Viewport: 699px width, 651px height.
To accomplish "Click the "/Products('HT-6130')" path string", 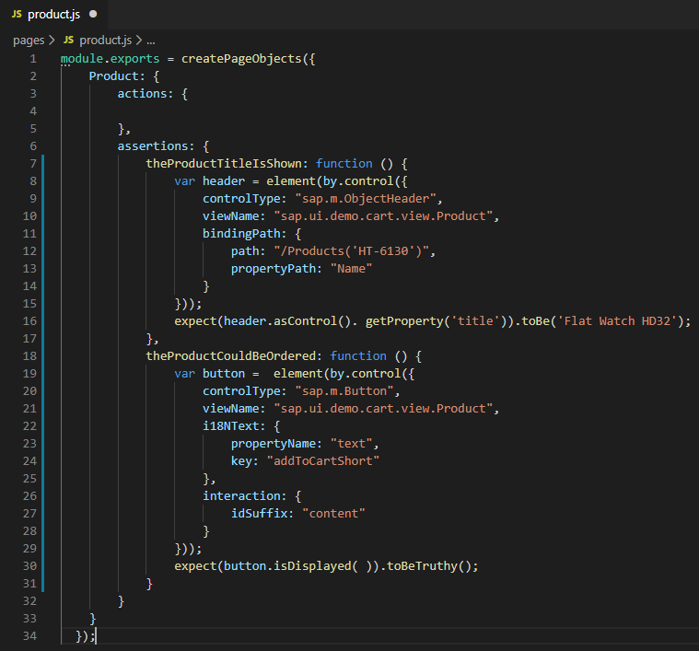I will [351, 251].
